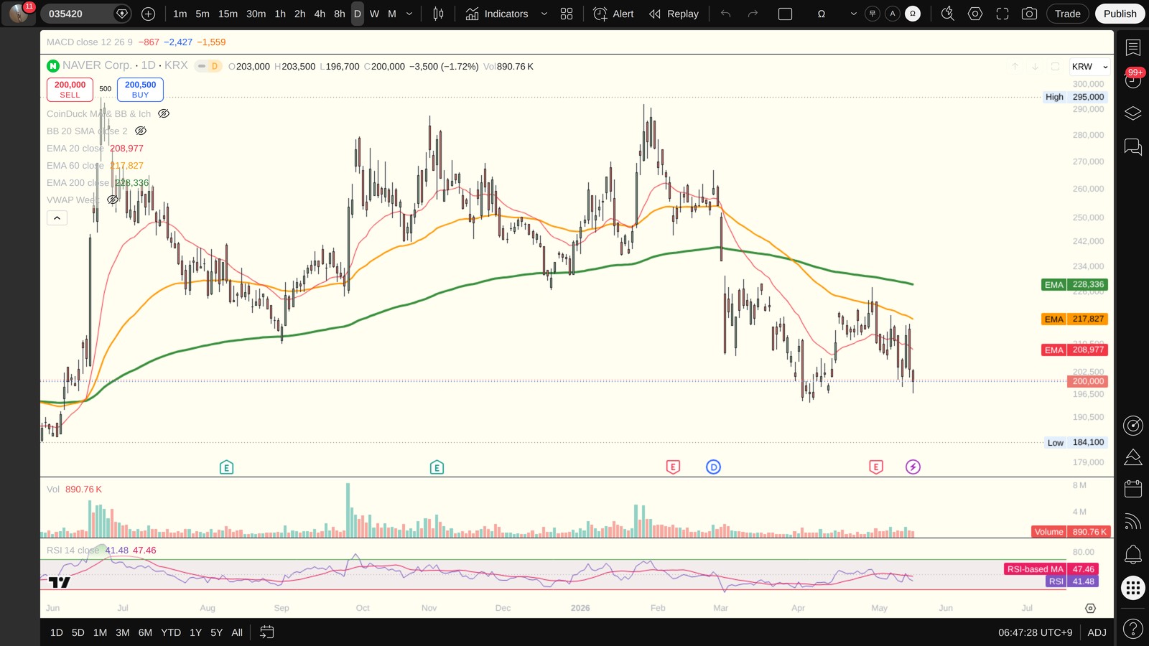Screen dimensions: 1149x646
Task: Click the 200,000 SELL button
Action: 70,89
